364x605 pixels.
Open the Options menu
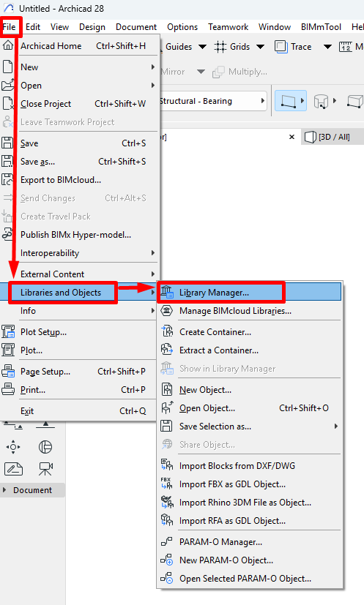pos(182,27)
